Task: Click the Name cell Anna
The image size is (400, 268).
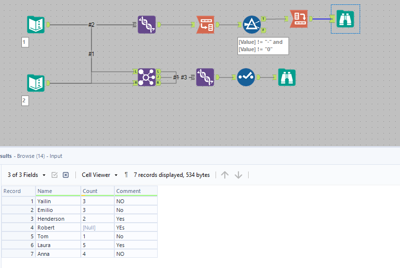Action: click(58, 254)
